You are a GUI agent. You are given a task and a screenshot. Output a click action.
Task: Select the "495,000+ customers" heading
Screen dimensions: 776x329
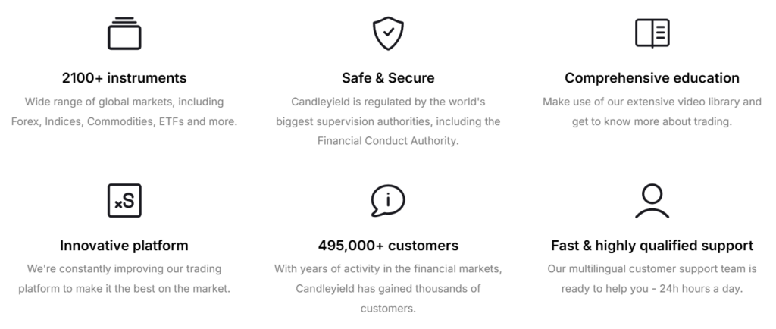pyautogui.click(x=388, y=246)
